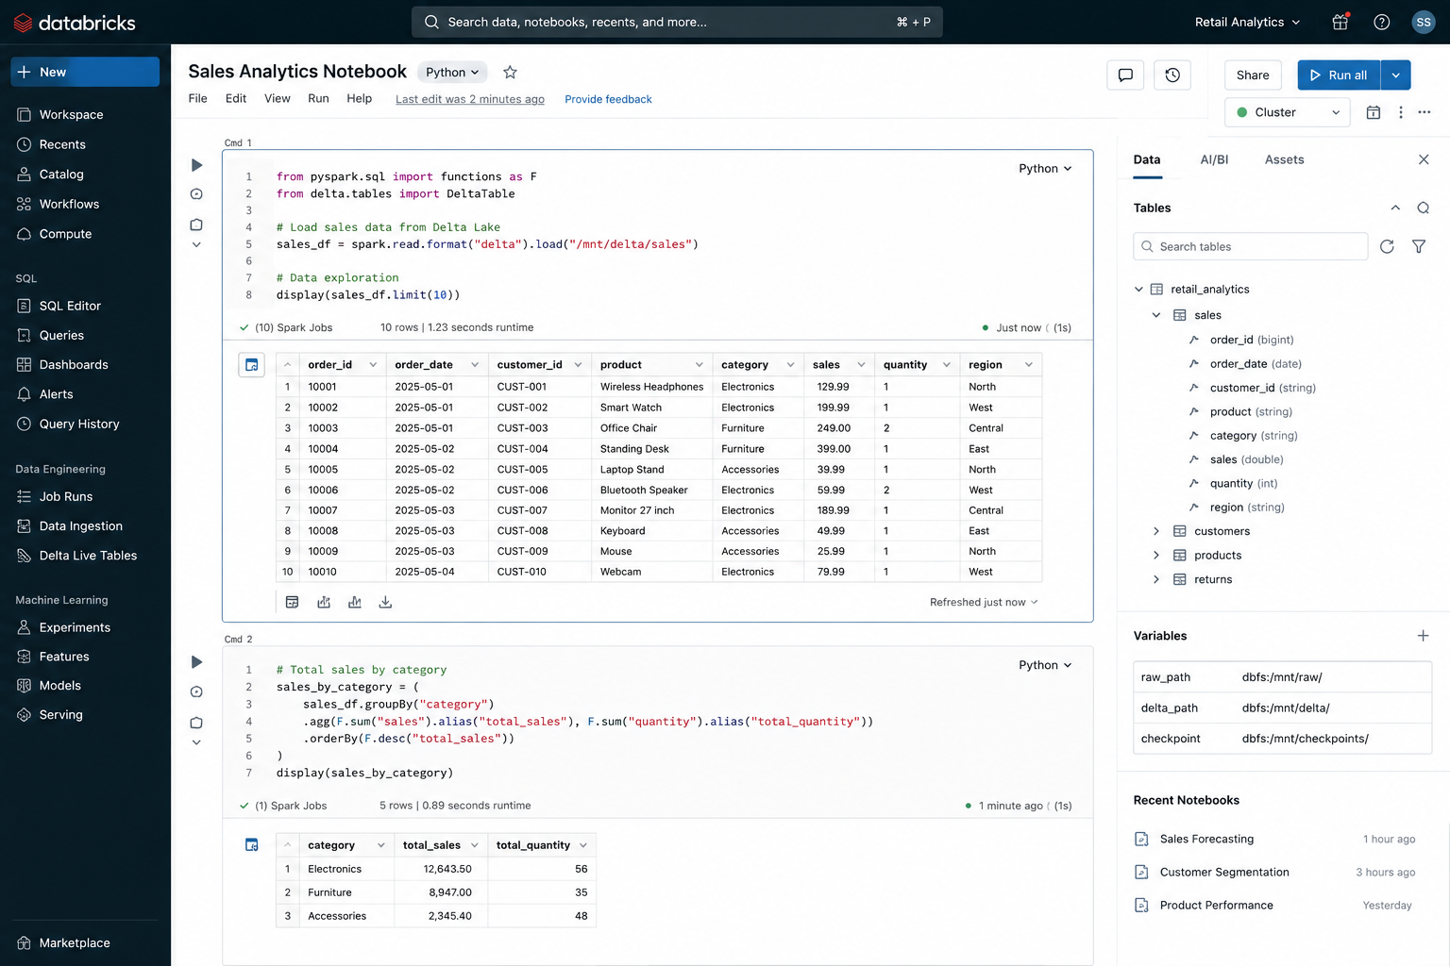1450x966 pixels.
Task: Open the schedule calendar icon
Action: [1374, 112]
